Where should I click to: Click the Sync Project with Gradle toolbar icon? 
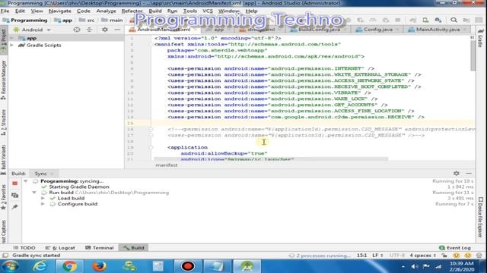click(412, 20)
